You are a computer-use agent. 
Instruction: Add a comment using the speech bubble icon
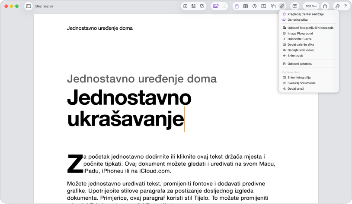click(295, 6)
